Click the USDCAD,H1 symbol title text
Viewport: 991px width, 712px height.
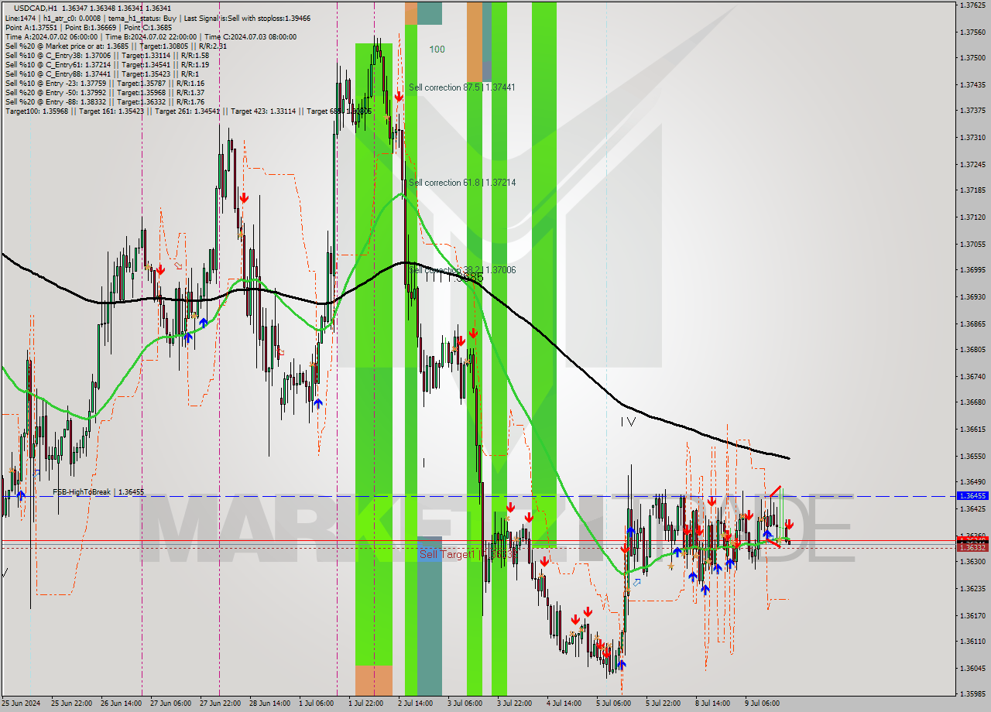(x=36, y=8)
